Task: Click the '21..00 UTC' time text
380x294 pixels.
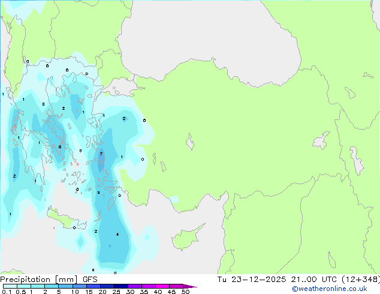Action: pyautogui.click(x=314, y=280)
